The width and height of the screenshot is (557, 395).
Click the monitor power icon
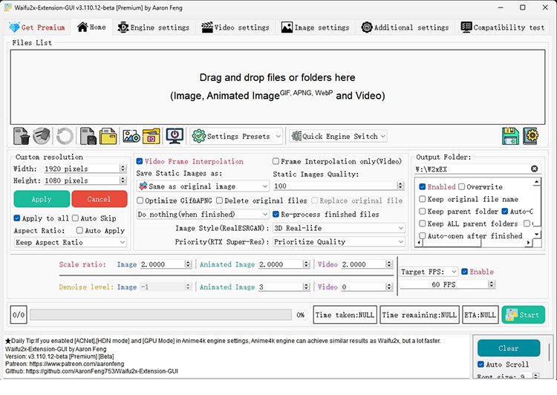click(x=175, y=136)
